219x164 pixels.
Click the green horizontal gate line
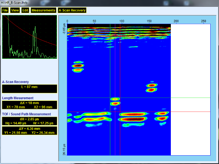[x=139, y=98]
